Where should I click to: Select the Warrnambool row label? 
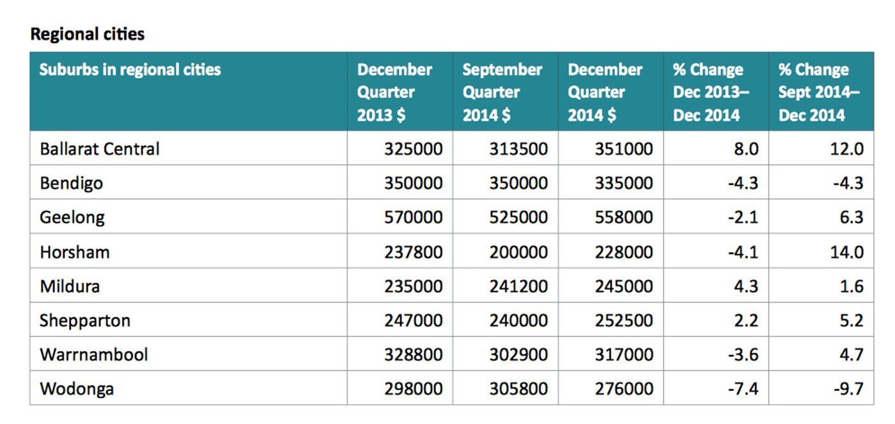[93, 354]
